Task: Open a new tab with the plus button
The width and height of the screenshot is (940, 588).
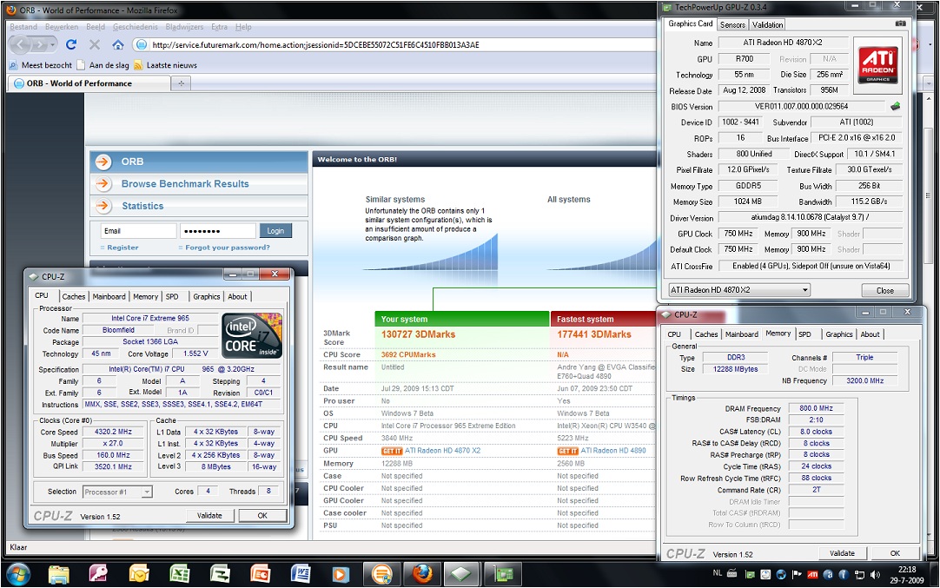Action: coord(181,83)
